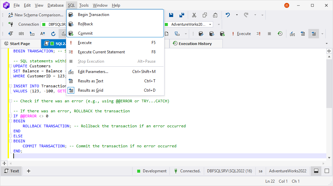This screenshot has width=333, height=186.
Task: Click the format/indent lines icon in editor toolbar
Action: click(x=11, y=34)
